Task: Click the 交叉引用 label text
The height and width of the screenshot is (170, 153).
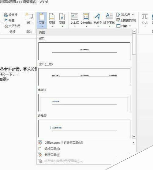Action: pos(14,26)
